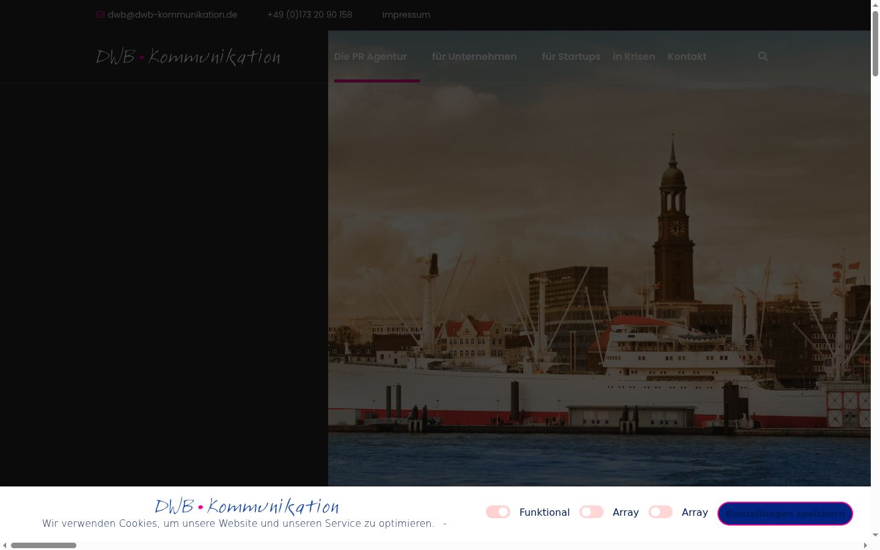Screen dimensions: 880x550
Task: Select in Krisen from the navigation
Action: click(634, 56)
